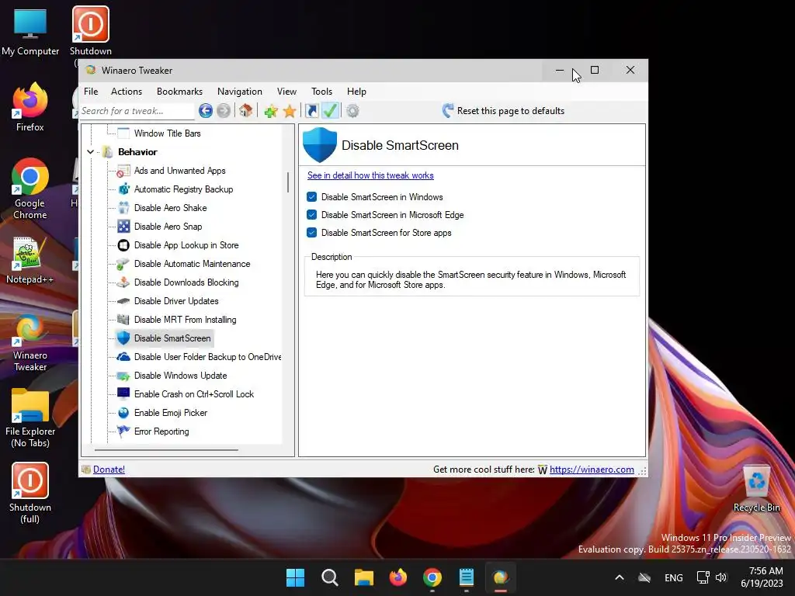
Task: Click the Enable Emoji Picker icon
Action: coord(123,413)
